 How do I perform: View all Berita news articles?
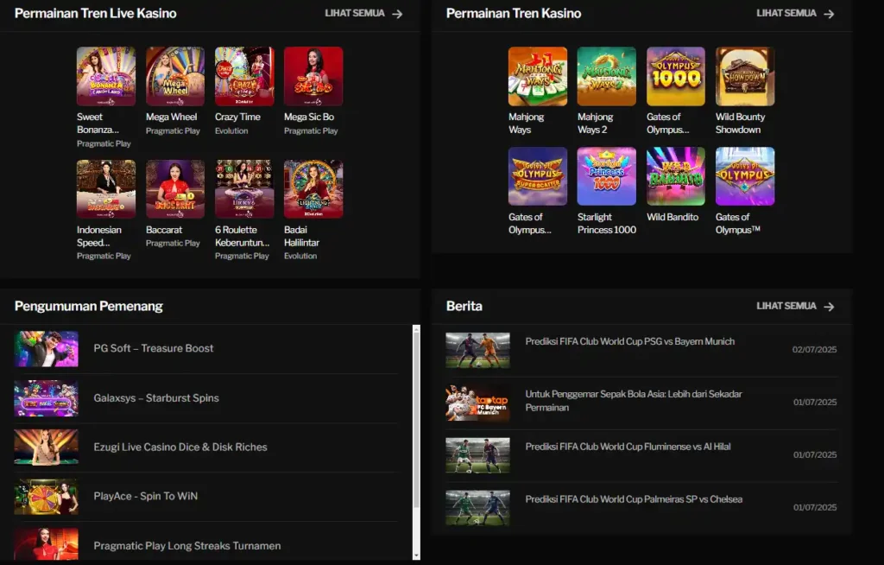[x=786, y=306]
